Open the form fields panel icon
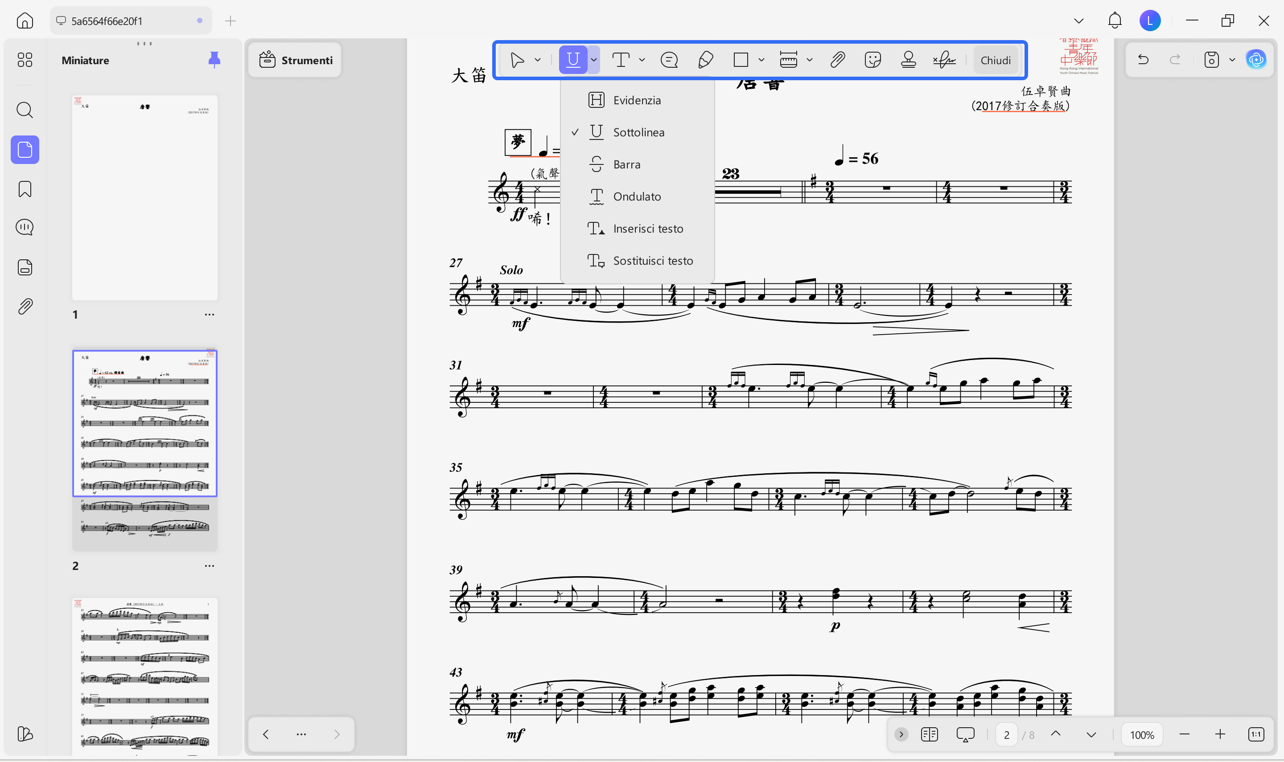This screenshot has width=1284, height=762. pyautogui.click(x=25, y=267)
